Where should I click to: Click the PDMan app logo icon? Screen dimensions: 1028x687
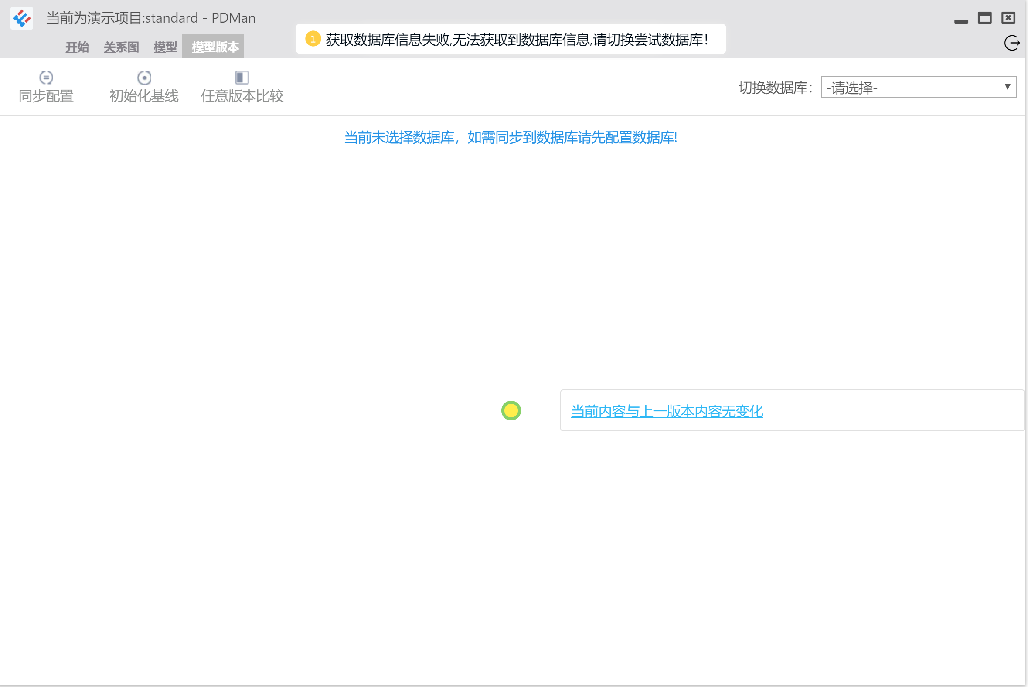[x=21, y=18]
